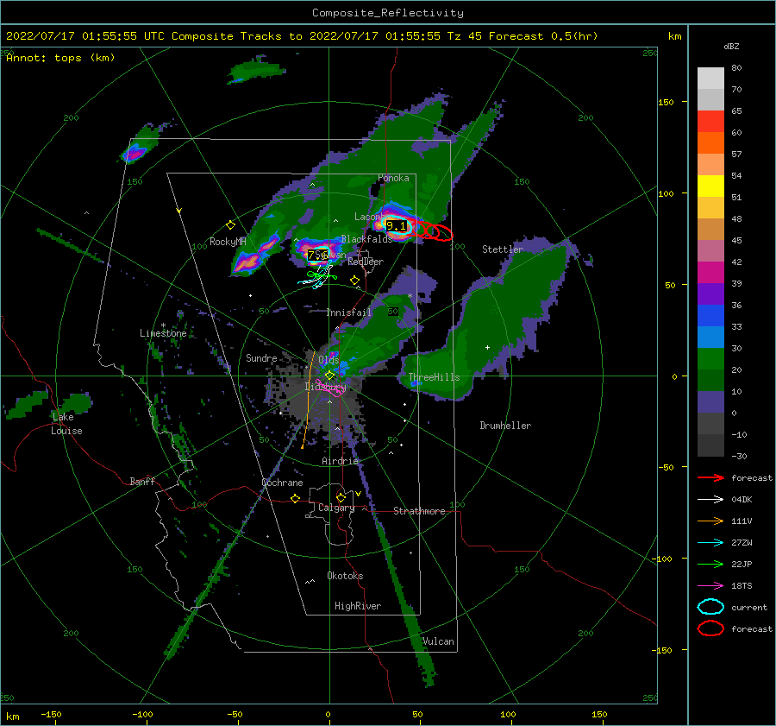Click the yellow diamond marker near RockyMH
This screenshot has height=726, width=776.
pos(230,225)
